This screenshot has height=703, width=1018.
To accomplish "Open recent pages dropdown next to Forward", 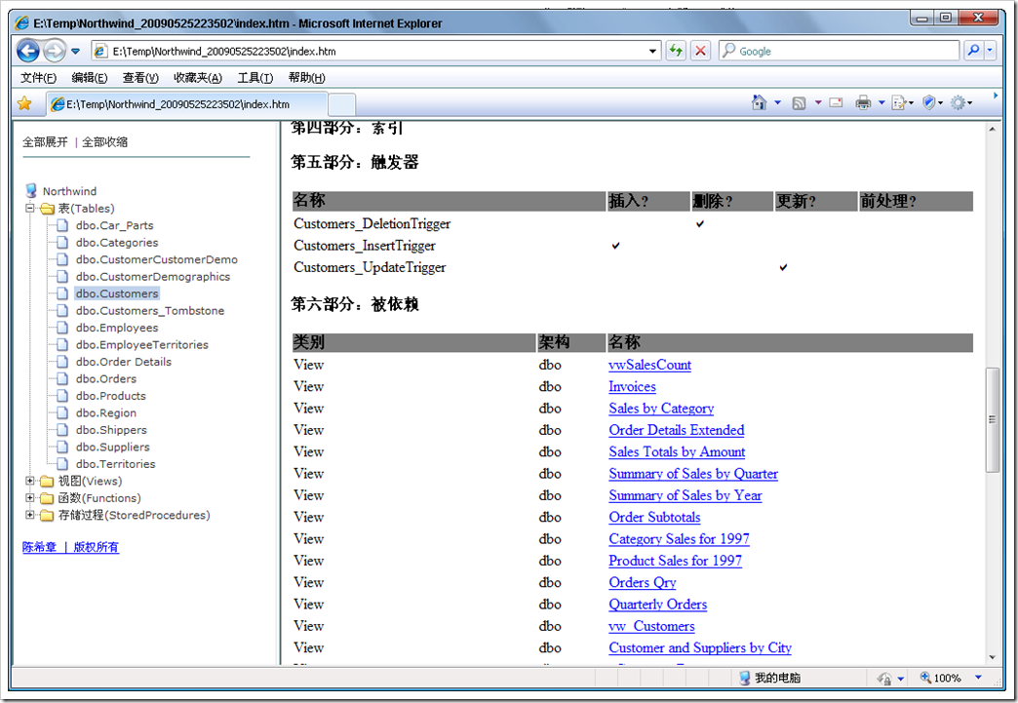I will point(75,52).
